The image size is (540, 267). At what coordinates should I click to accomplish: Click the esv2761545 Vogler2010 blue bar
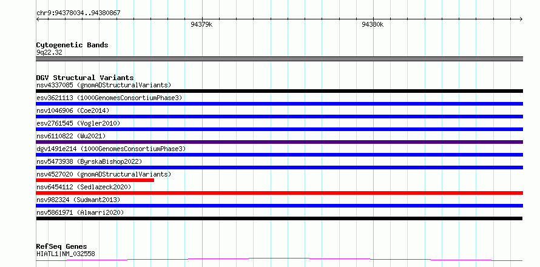click(279, 129)
